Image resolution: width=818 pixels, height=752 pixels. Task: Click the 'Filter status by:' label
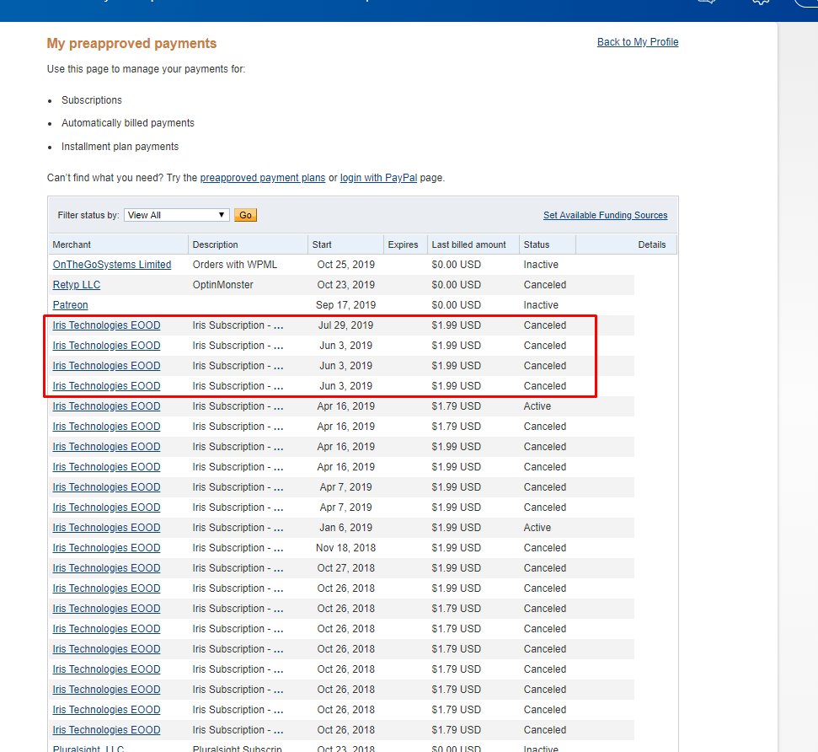(x=88, y=215)
